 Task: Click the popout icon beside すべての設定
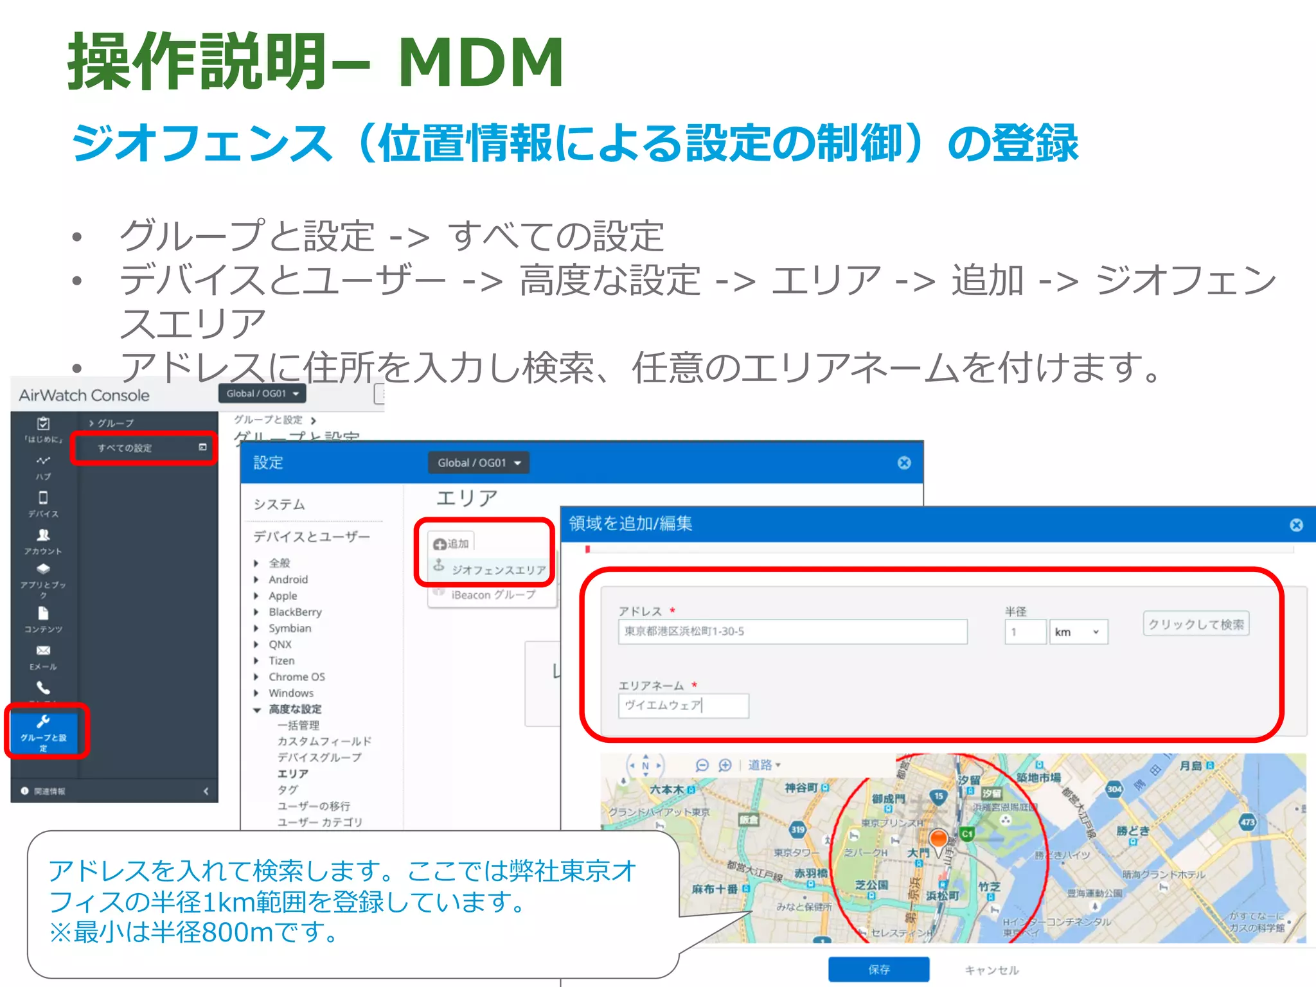202,447
